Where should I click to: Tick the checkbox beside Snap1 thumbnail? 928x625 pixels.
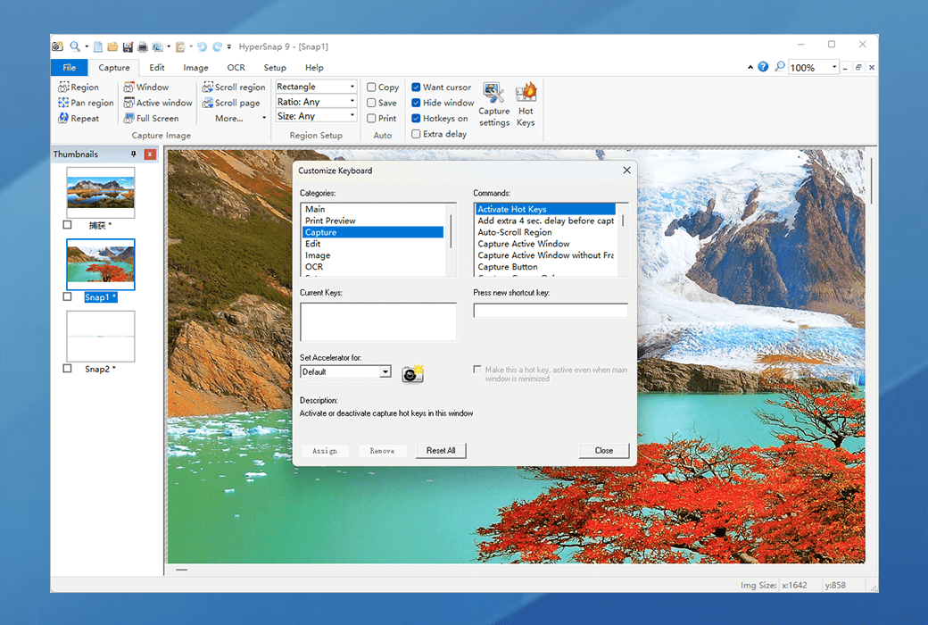68,296
